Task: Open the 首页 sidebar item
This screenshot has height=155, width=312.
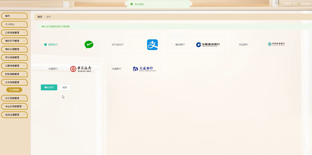Action: (x=14, y=16)
